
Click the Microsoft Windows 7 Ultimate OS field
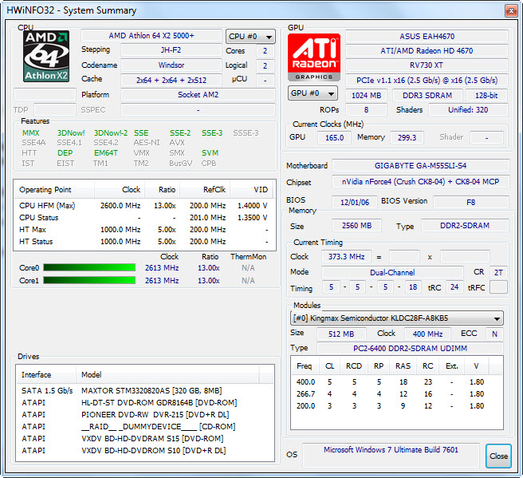tap(391, 455)
